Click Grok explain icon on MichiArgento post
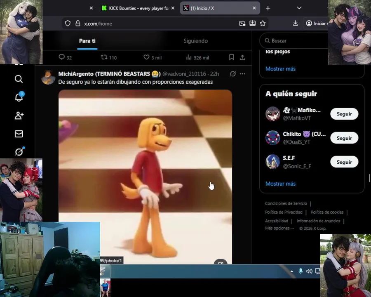The height and width of the screenshot is (297, 371). tap(233, 74)
